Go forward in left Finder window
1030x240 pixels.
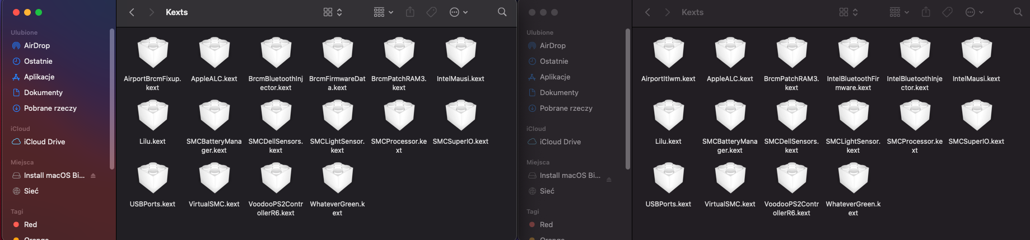point(151,12)
